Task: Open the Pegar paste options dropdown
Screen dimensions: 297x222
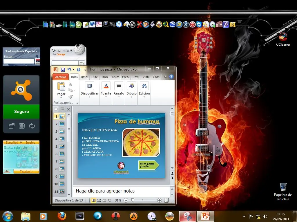Action: [x=61, y=97]
